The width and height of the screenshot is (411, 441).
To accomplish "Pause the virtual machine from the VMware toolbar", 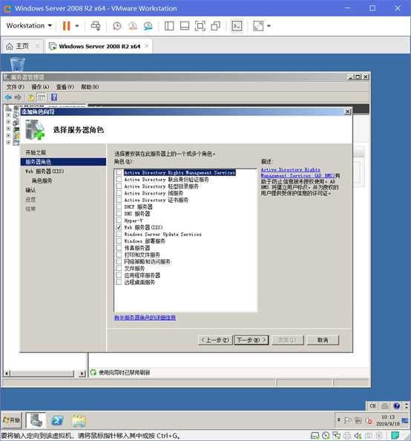I will [66, 26].
